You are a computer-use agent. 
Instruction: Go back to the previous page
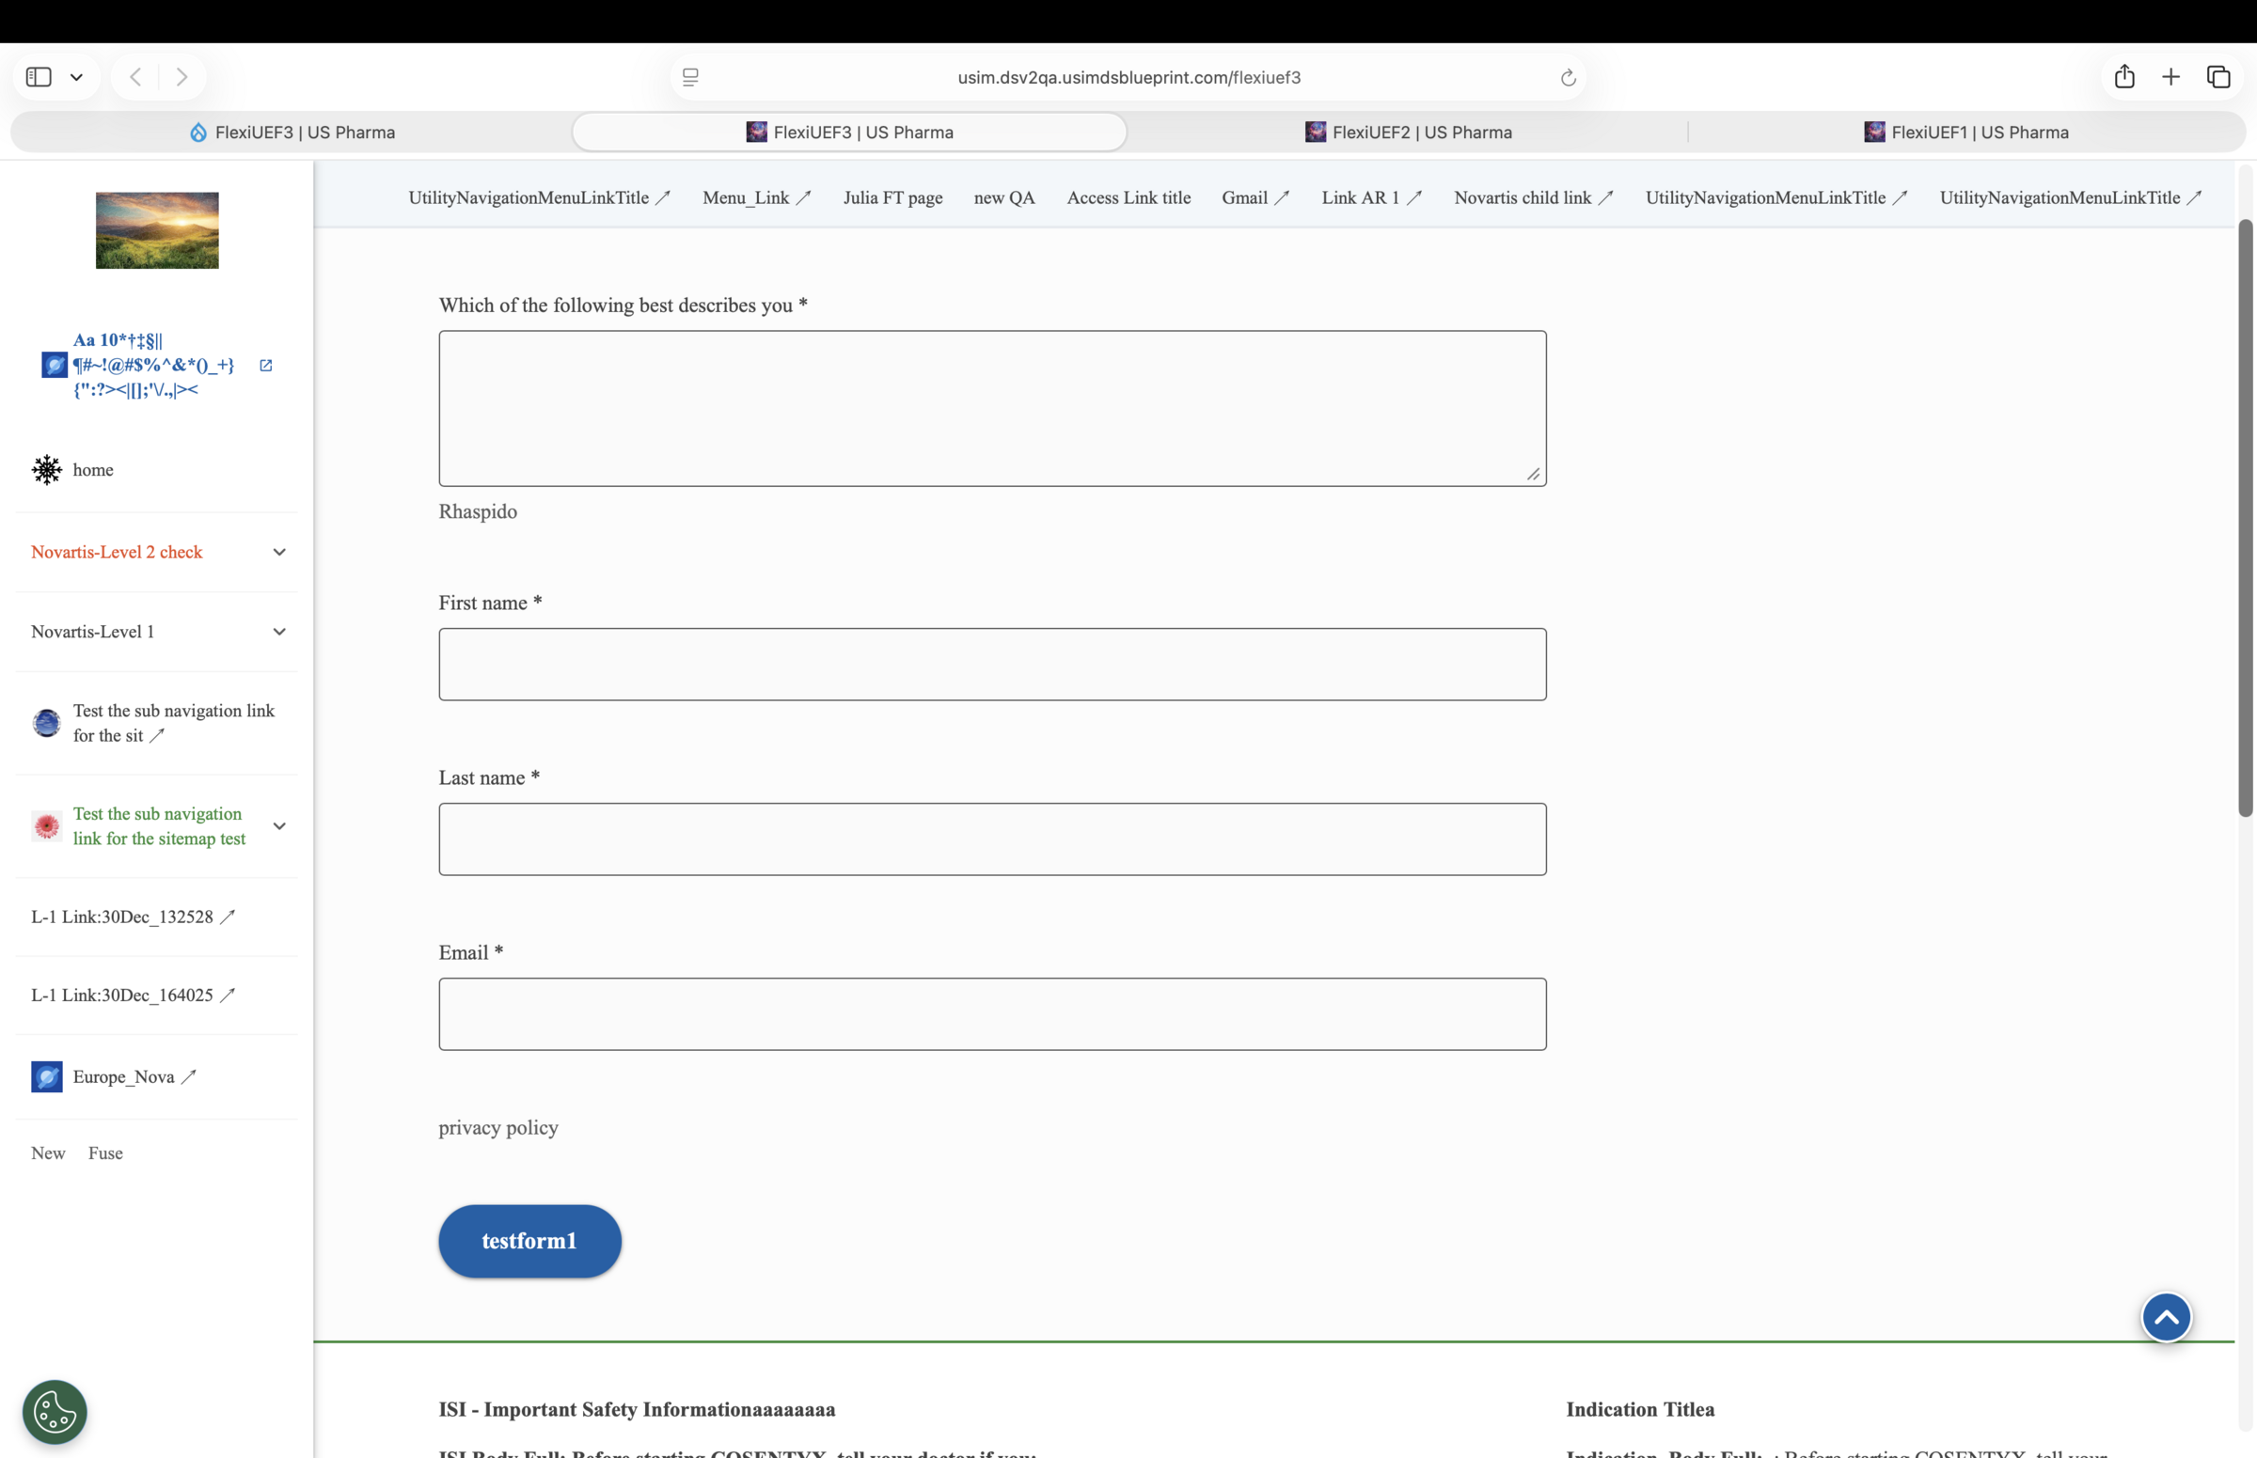[x=135, y=77]
